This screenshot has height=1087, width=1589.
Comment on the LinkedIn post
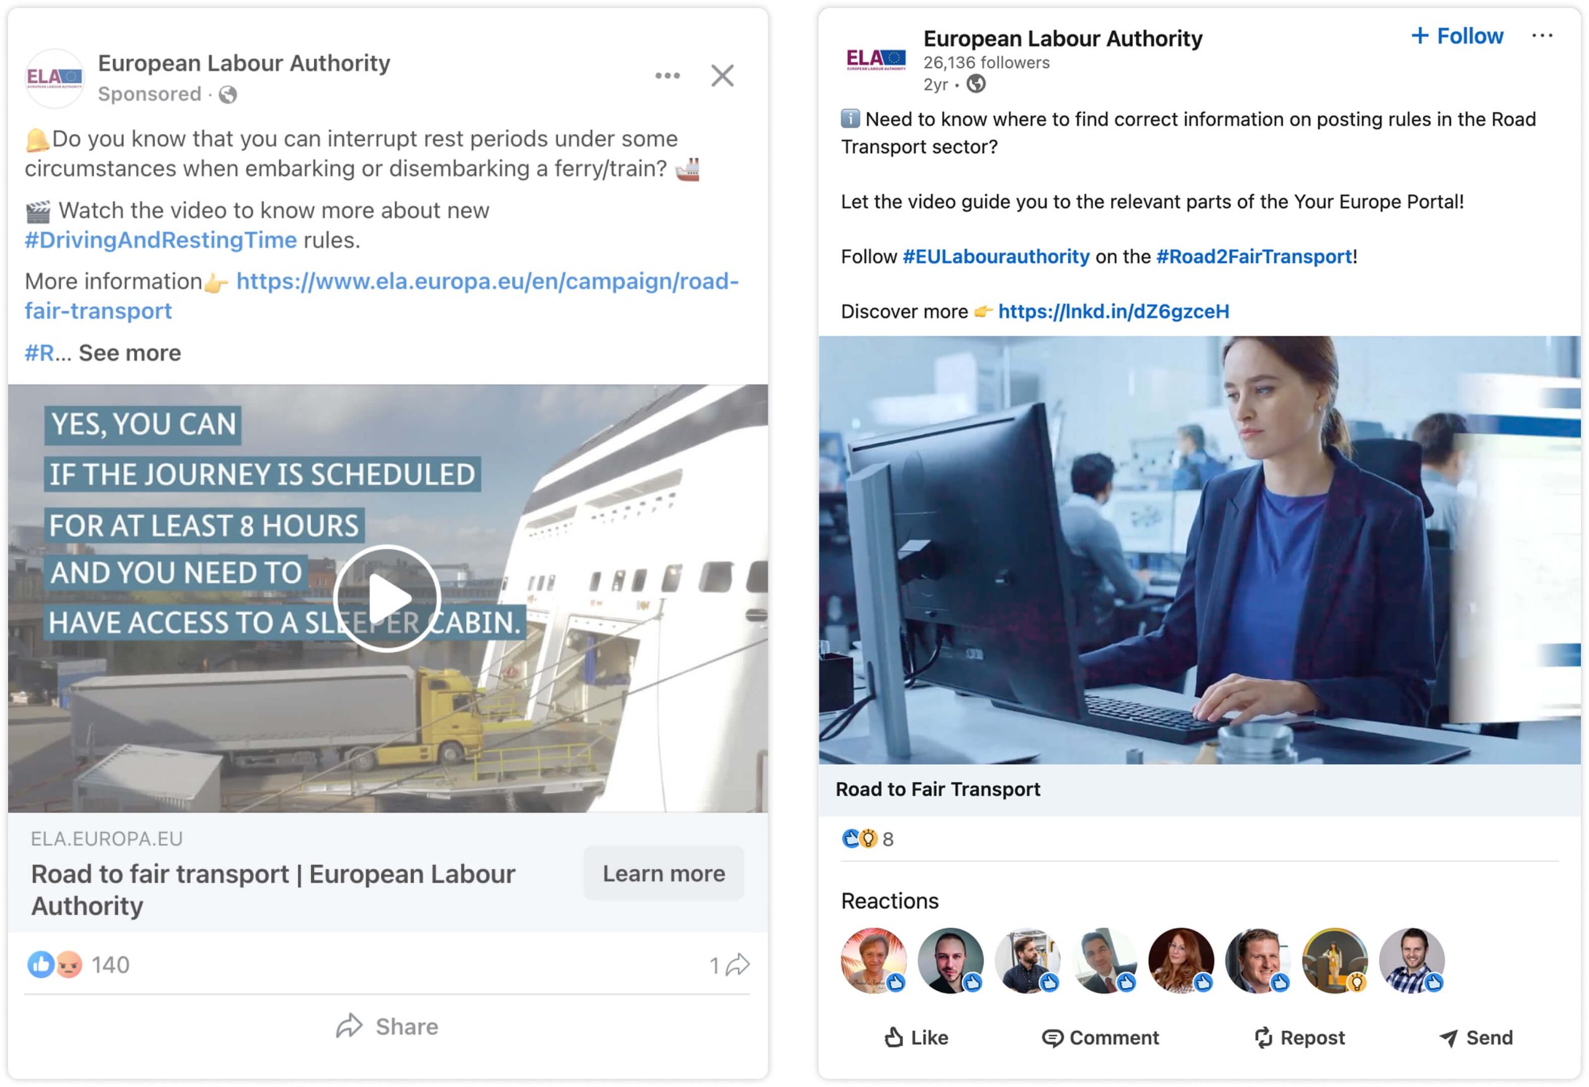coord(1100,1038)
